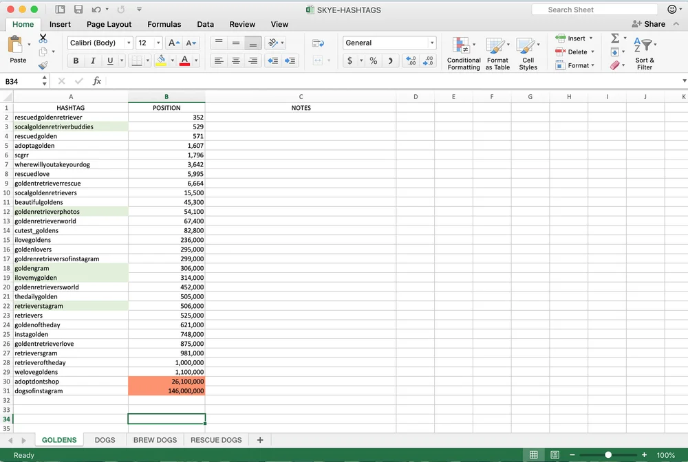Adjust the zoom slider handle
The height and width of the screenshot is (462, 688).
(608, 455)
